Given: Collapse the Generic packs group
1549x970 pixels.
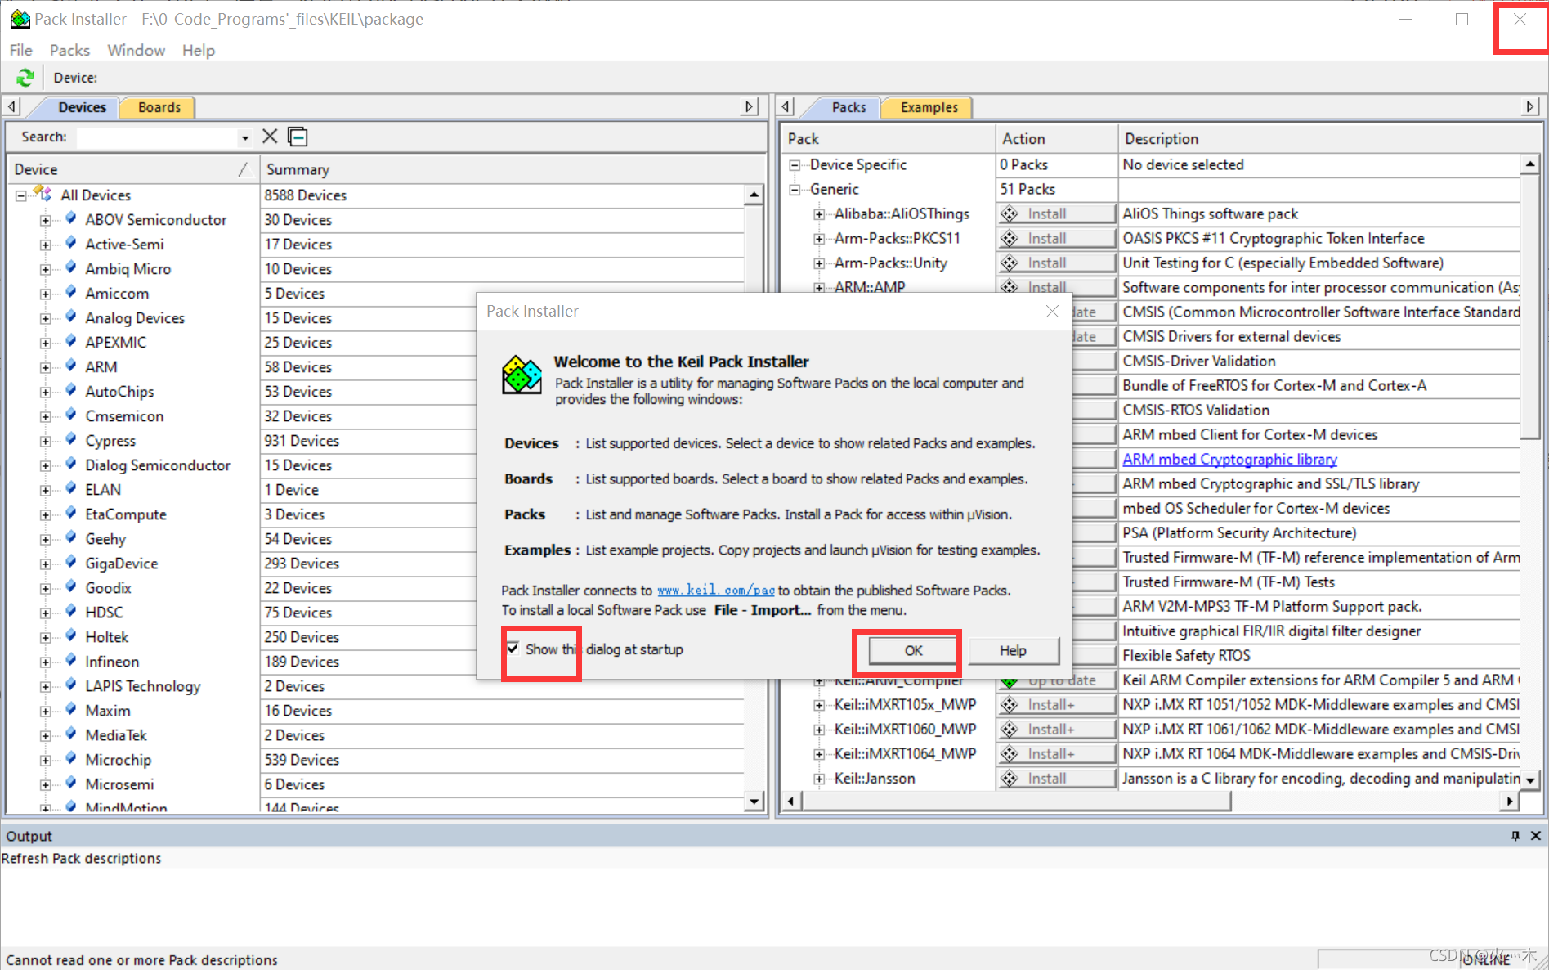Looking at the screenshot, I should tap(795, 190).
